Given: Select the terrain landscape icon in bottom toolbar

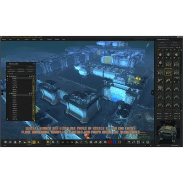Looking at the screenshot, I should coord(15,142).
